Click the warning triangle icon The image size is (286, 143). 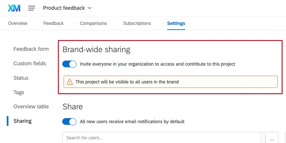70,82
